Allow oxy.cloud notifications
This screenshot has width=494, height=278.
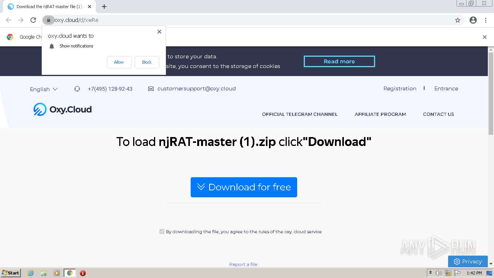pos(119,62)
